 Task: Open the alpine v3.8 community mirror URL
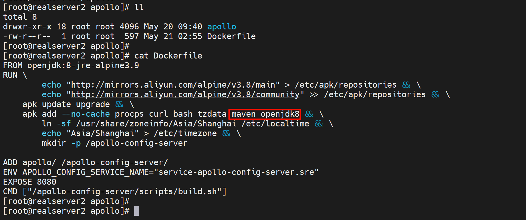point(185,94)
